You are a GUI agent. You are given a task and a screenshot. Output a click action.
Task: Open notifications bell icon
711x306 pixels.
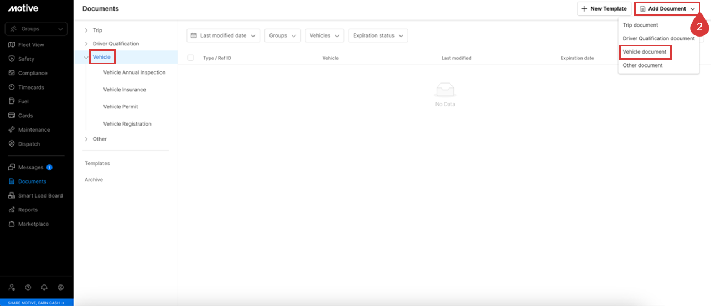[44, 287]
